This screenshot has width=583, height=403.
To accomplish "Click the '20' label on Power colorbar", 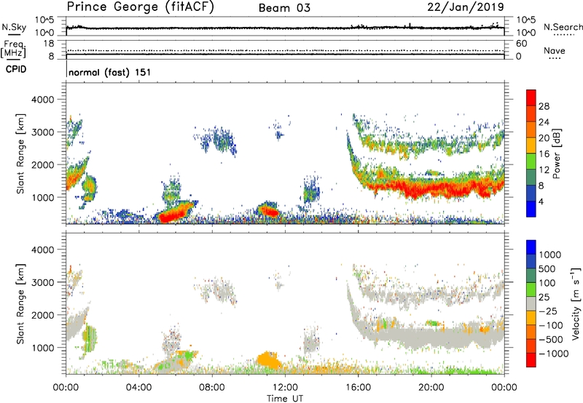I will pyautogui.click(x=544, y=138).
